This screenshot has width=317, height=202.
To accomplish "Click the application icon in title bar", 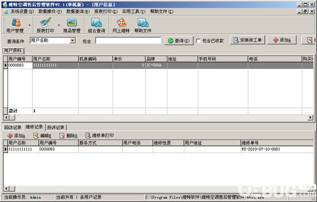I will click(x=5, y=4).
